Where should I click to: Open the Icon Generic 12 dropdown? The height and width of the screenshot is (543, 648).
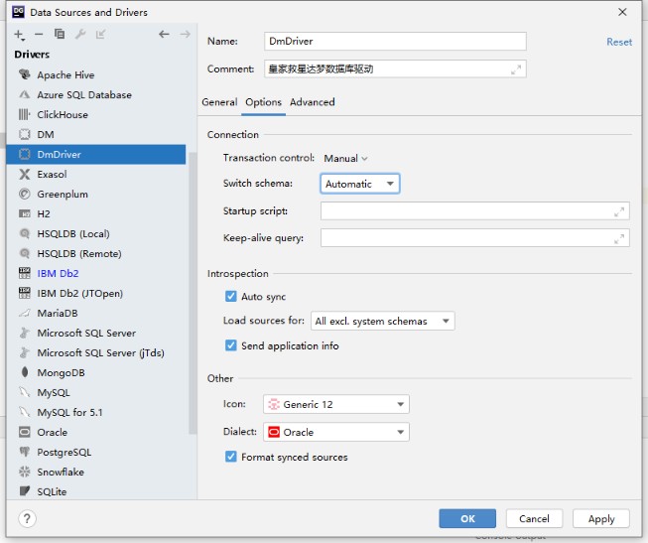[x=336, y=404]
